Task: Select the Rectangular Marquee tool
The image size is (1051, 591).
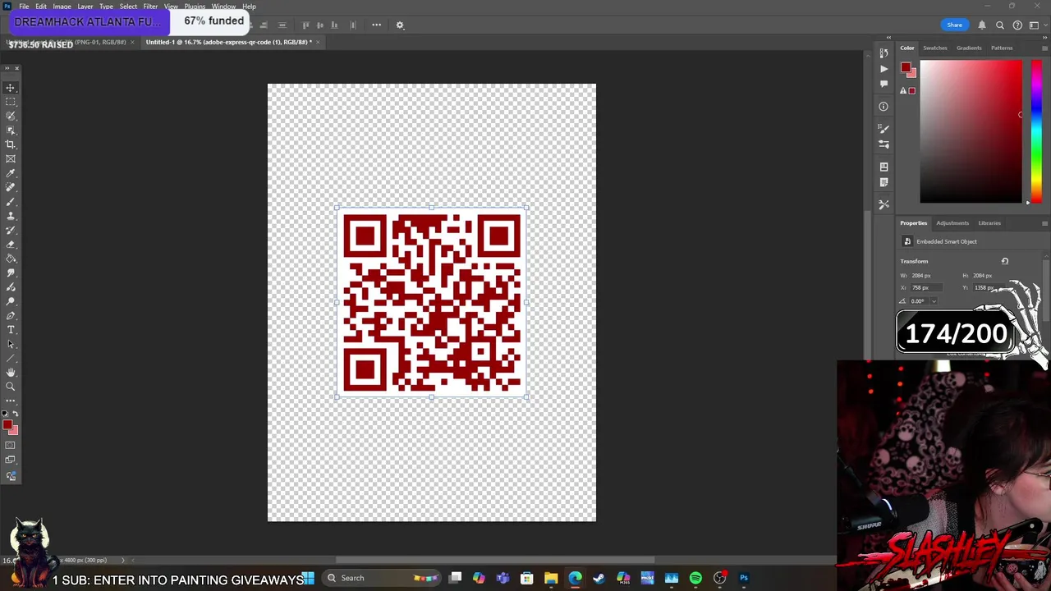Action: point(11,101)
